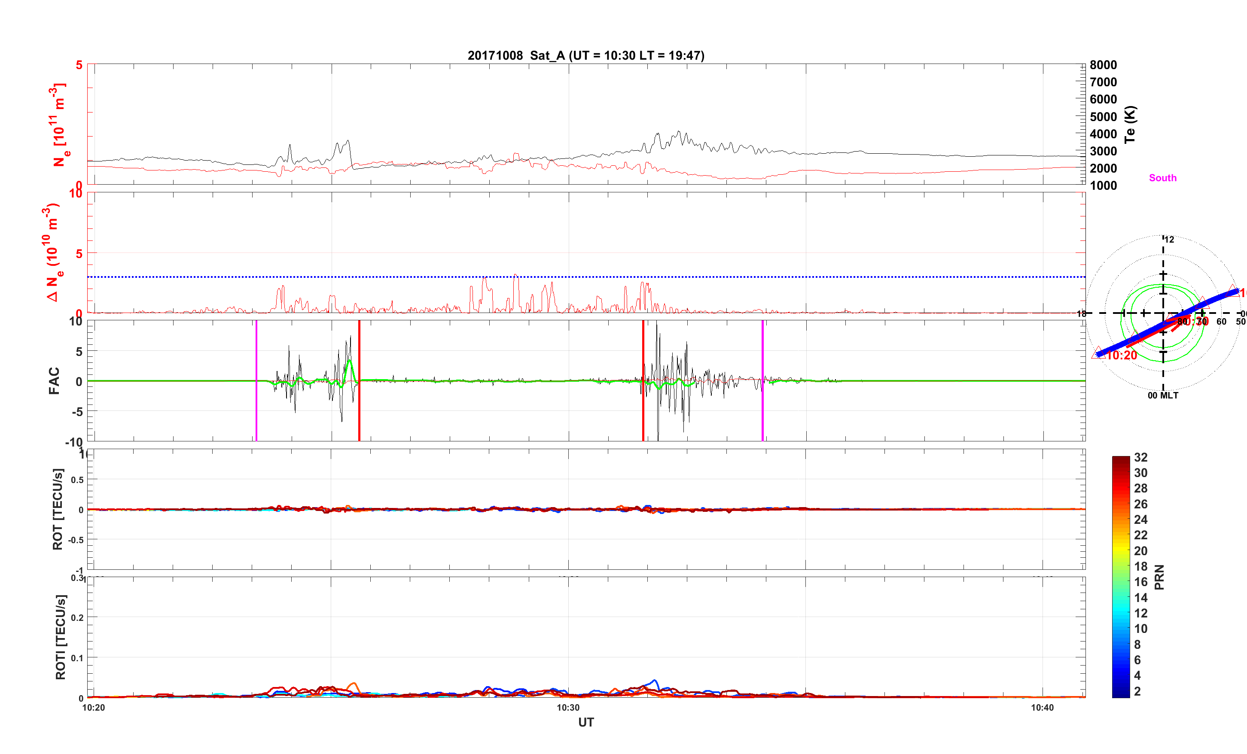This screenshot has height=754, width=1247.
Task: Click the 10:30 tick label on UT axis
Action: pos(568,708)
